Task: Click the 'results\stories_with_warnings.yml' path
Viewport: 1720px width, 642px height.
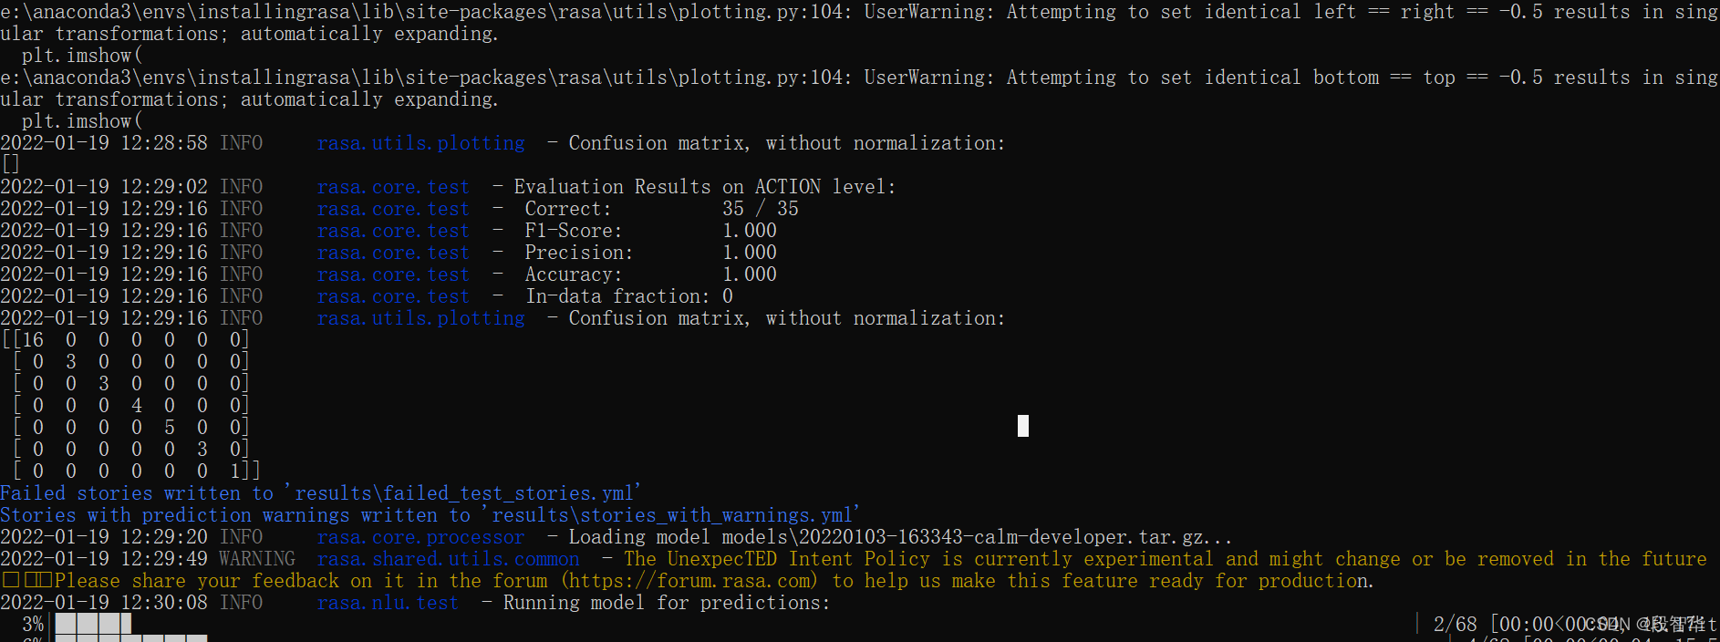Action: (x=670, y=515)
